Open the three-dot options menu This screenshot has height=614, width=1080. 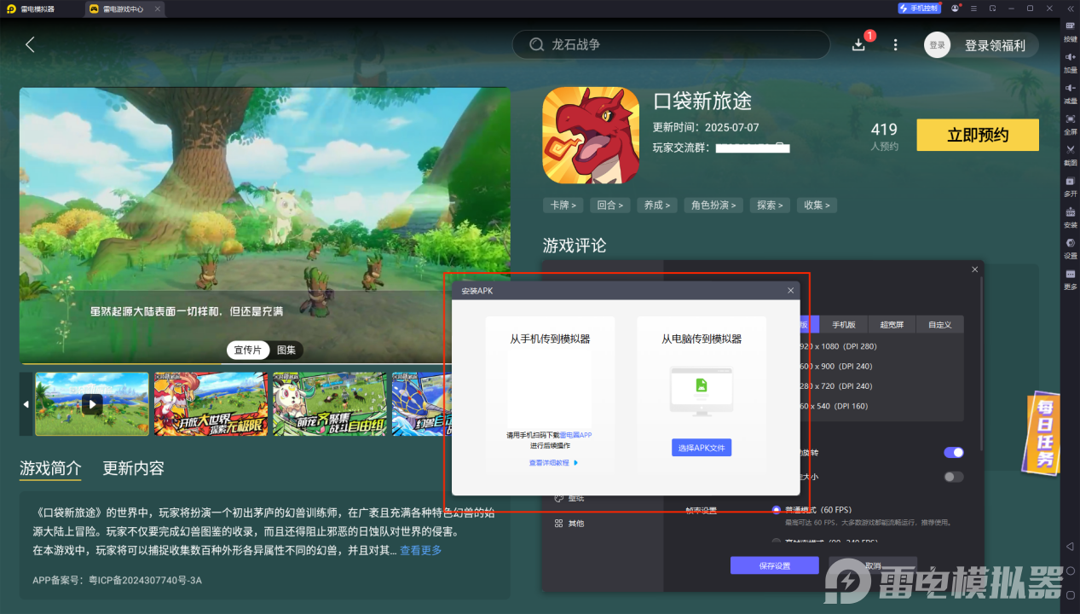point(895,44)
